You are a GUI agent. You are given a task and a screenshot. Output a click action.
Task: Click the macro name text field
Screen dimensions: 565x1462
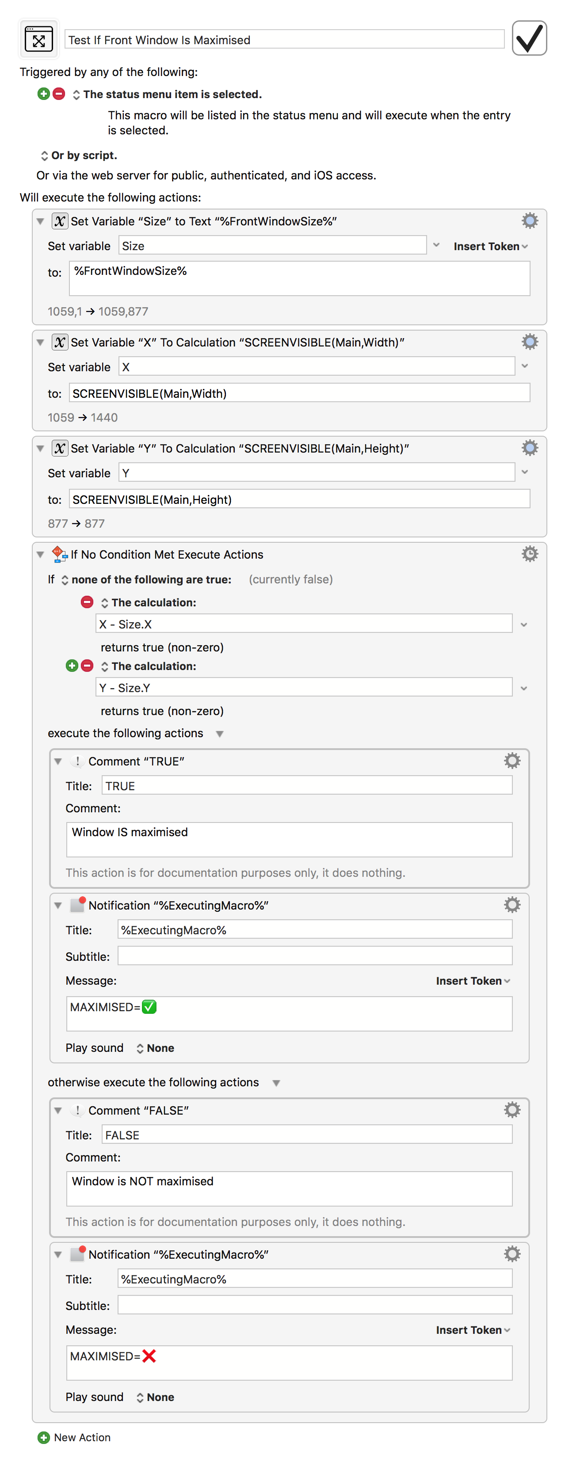(x=284, y=40)
